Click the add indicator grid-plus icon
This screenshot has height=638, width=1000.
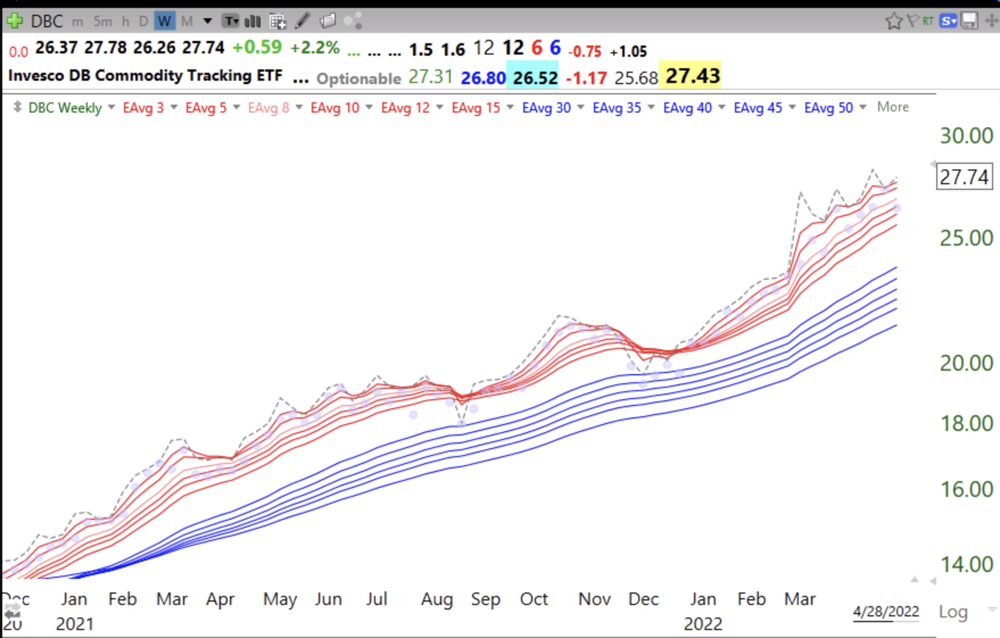point(278,22)
